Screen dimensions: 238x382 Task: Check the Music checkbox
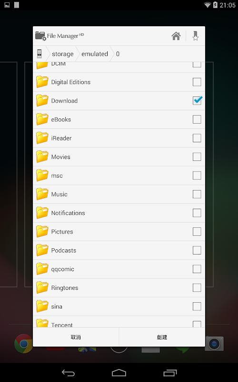coord(197,194)
